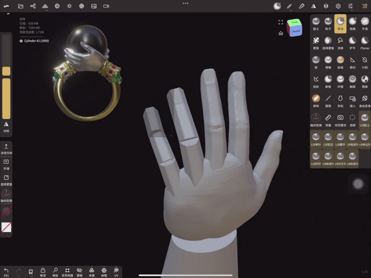Select the 车削 (Lathe) tool
This screenshot has height=278, width=371.
[x=340, y=101]
